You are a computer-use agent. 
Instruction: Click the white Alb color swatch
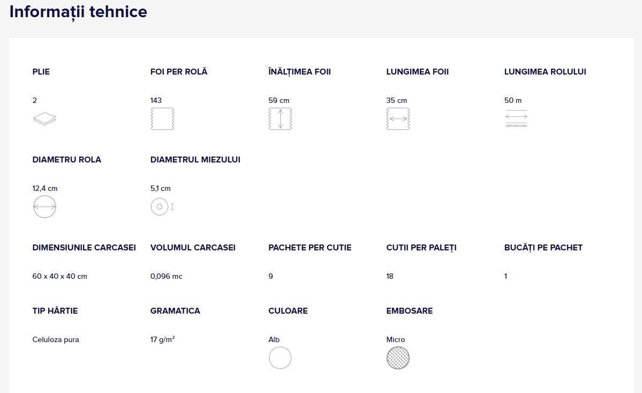click(x=280, y=358)
